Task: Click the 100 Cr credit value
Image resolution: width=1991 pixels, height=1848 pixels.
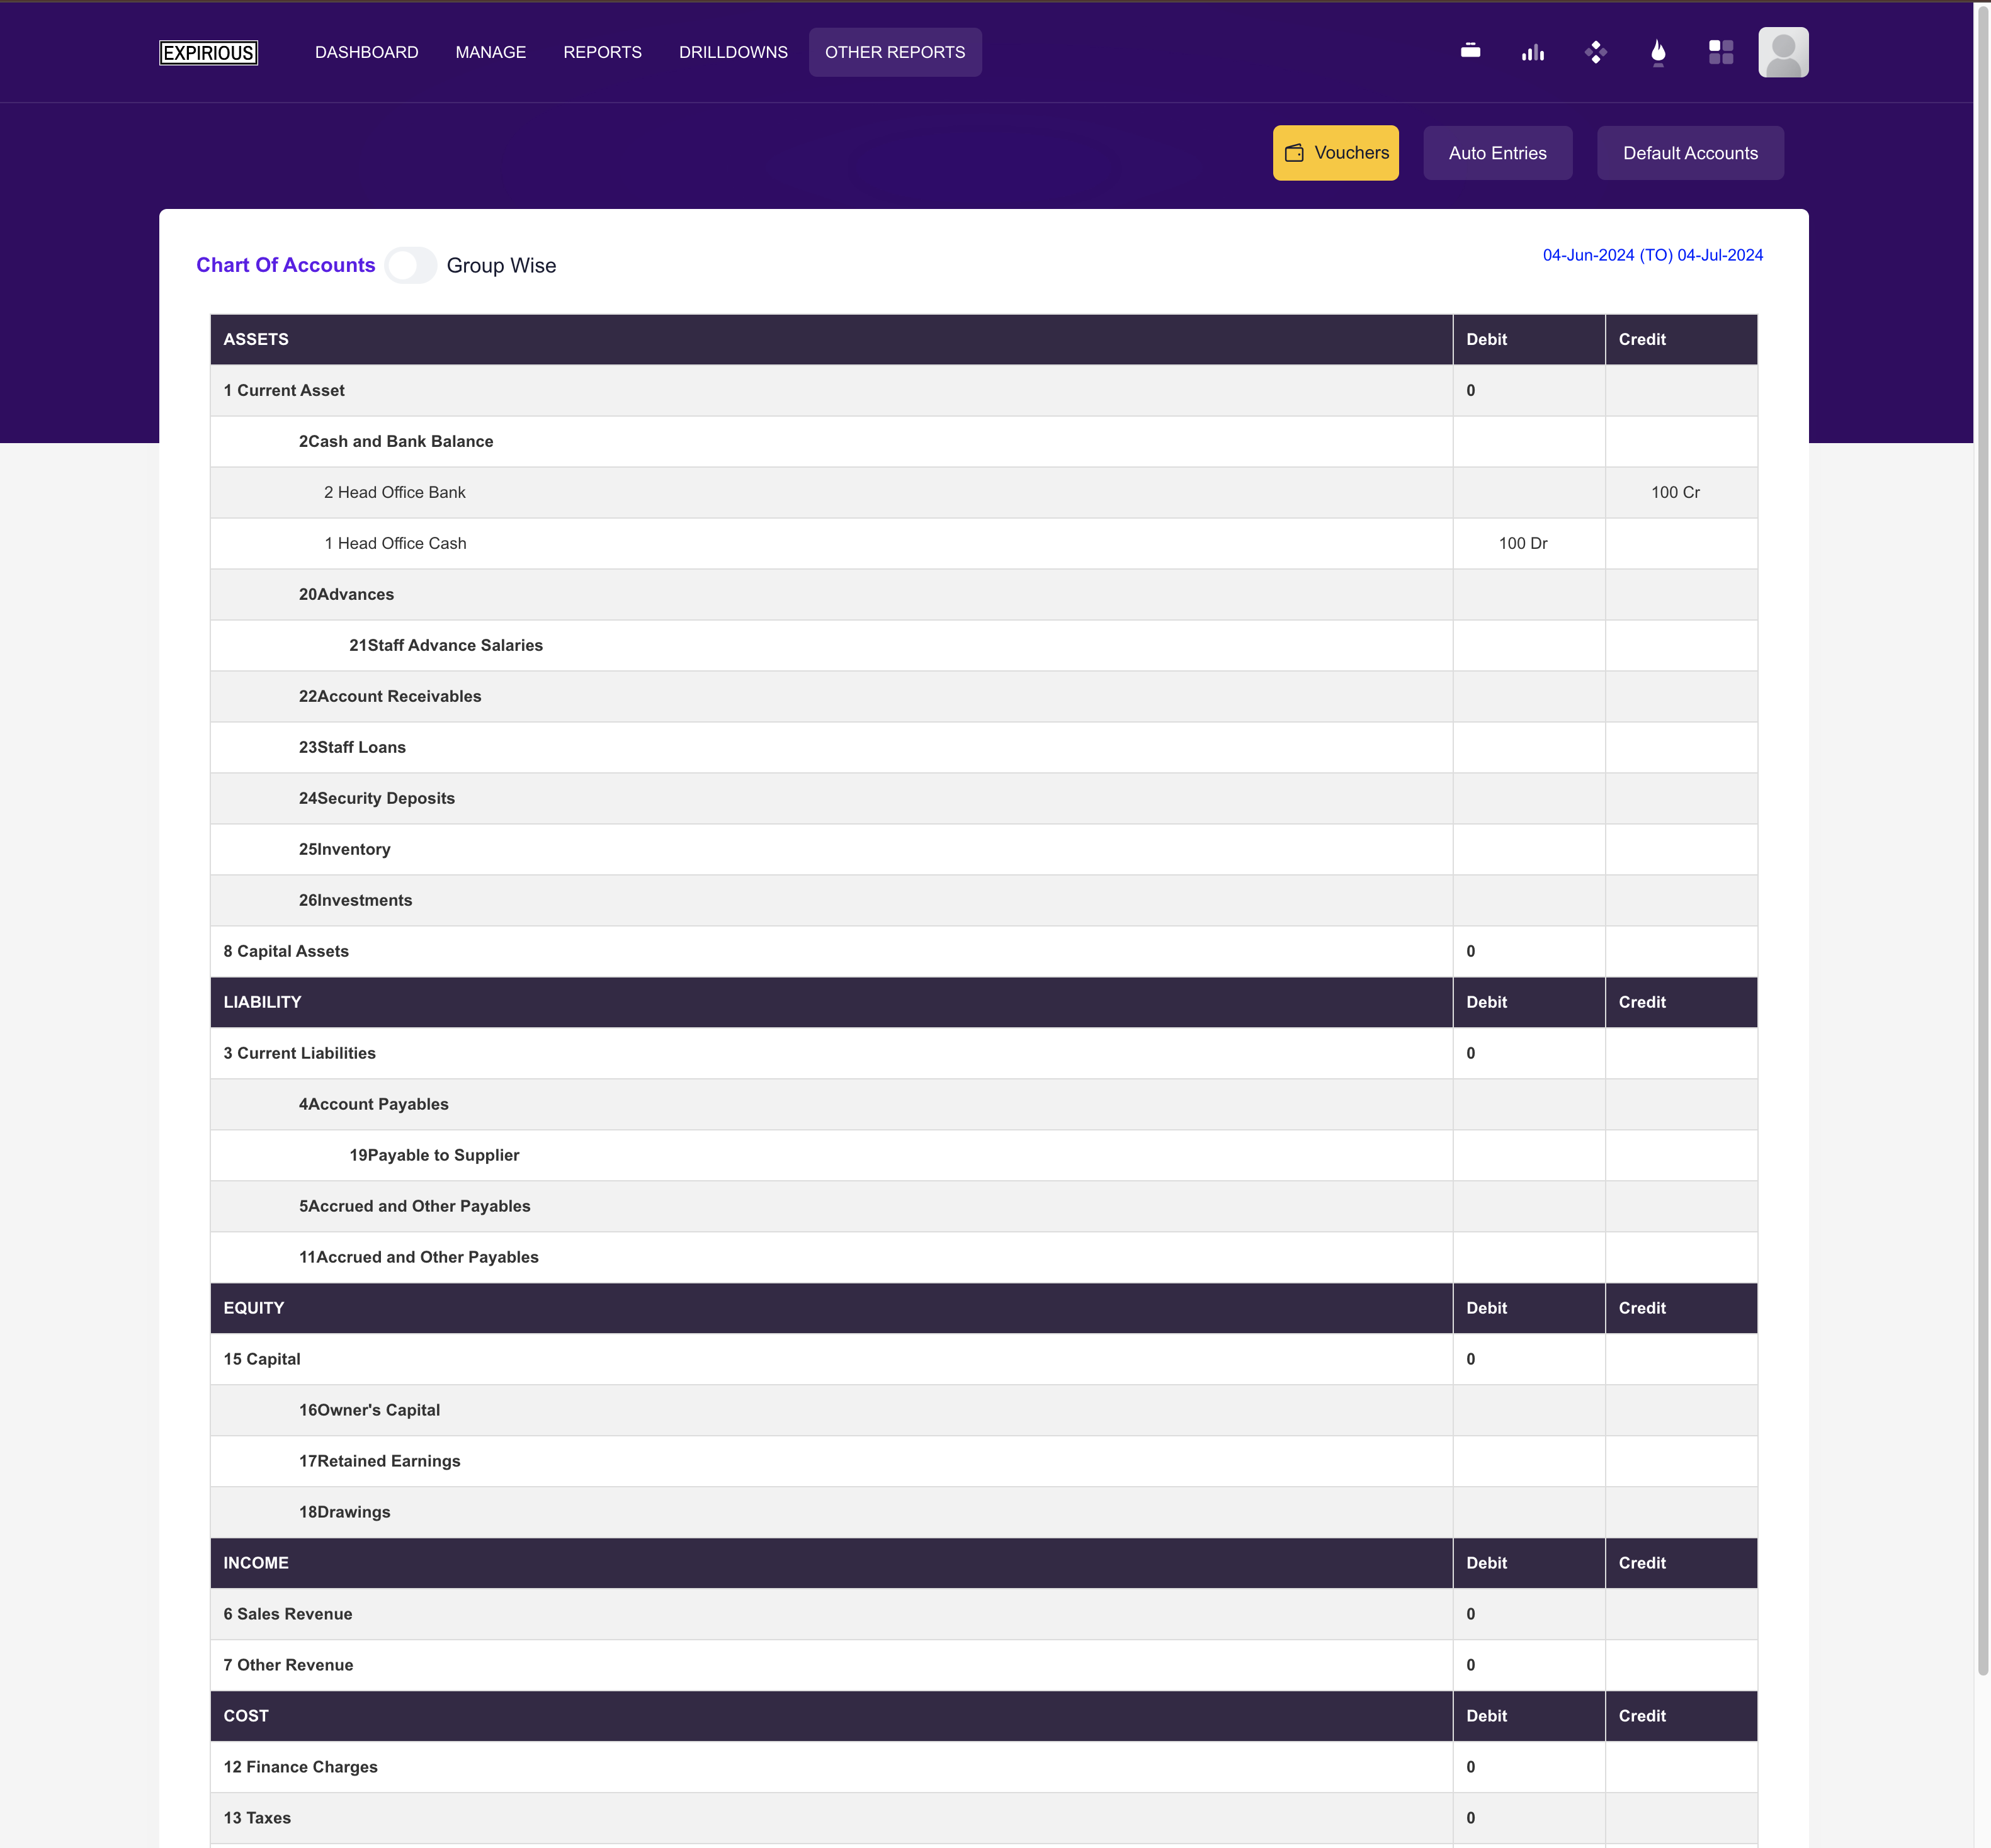Action: tap(1675, 492)
